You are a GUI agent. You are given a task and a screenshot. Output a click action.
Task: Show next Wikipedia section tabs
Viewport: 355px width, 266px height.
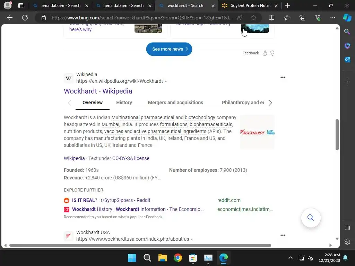[x=270, y=103]
